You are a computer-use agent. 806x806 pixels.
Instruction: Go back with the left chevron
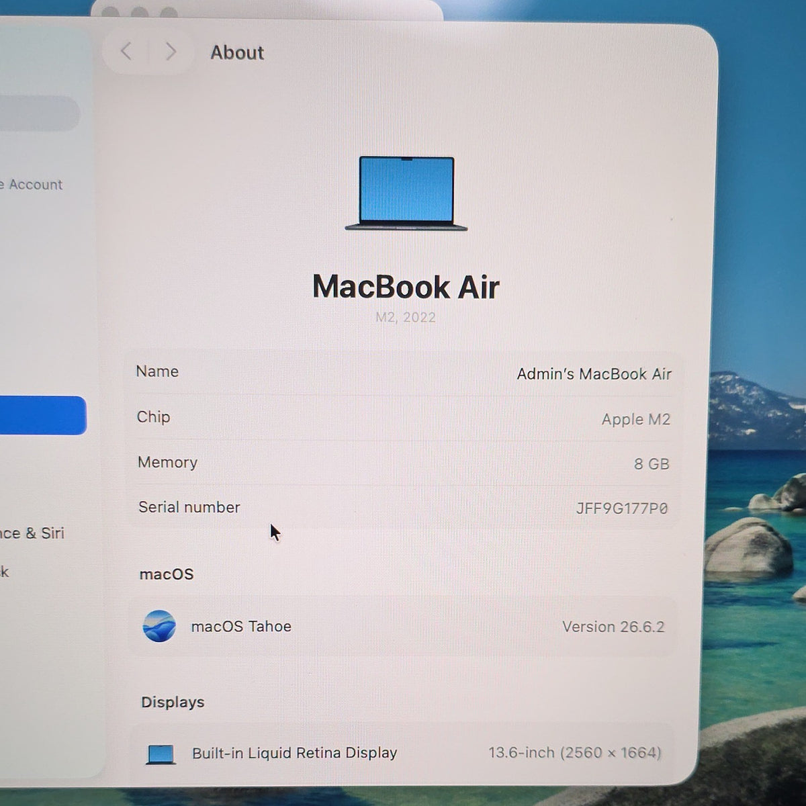pyautogui.click(x=126, y=51)
